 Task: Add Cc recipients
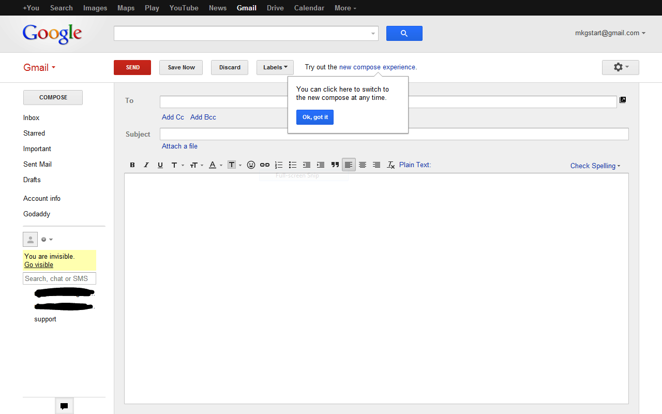(173, 117)
